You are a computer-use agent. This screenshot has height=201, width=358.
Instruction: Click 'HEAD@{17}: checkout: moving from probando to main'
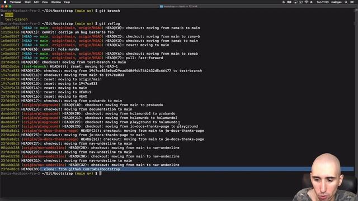pyautogui.click(x=72, y=100)
